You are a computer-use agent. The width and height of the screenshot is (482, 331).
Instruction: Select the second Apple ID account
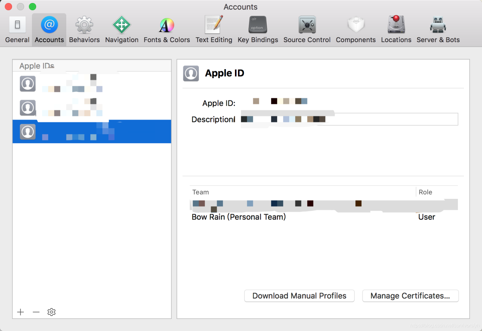pyautogui.click(x=92, y=108)
